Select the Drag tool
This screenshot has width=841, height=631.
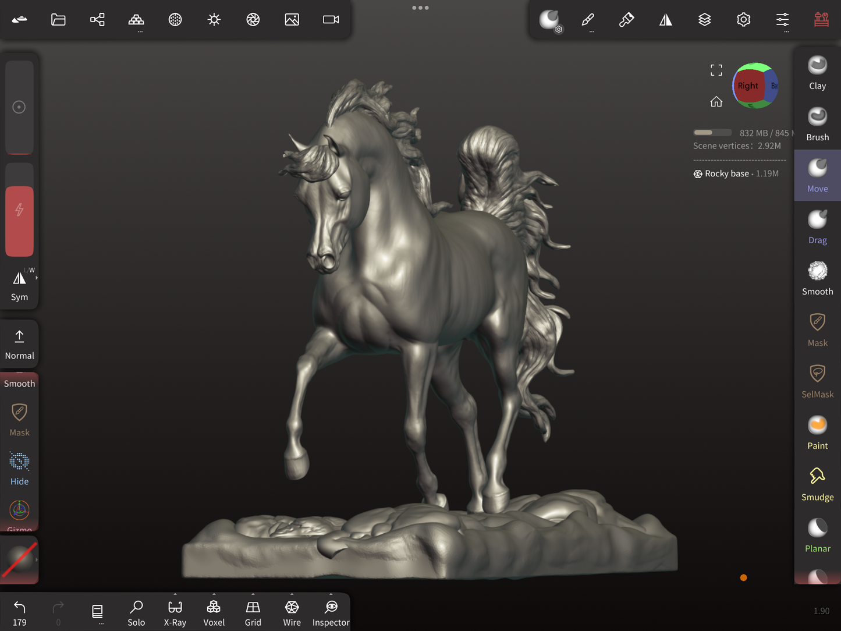point(817,227)
